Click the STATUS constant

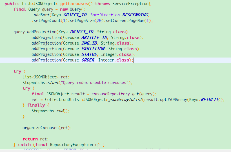pos(89,54)
